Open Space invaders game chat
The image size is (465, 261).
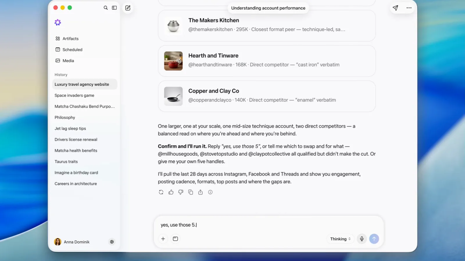tap(85, 95)
